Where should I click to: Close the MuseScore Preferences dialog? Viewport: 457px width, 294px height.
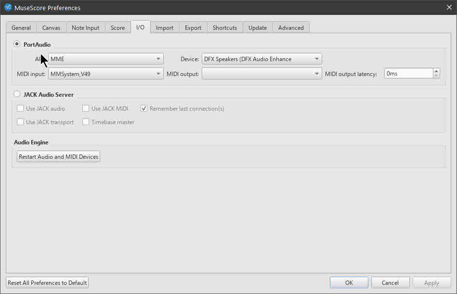click(449, 7)
